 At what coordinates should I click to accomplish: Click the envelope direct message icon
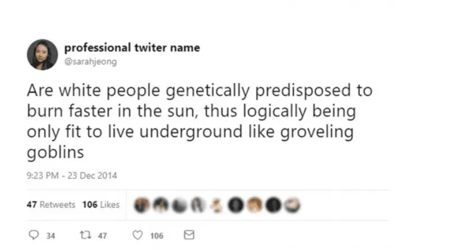tap(189, 235)
